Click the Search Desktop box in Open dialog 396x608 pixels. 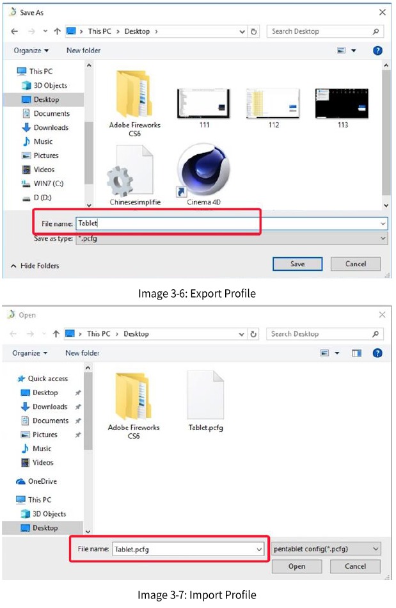pyautogui.click(x=320, y=333)
